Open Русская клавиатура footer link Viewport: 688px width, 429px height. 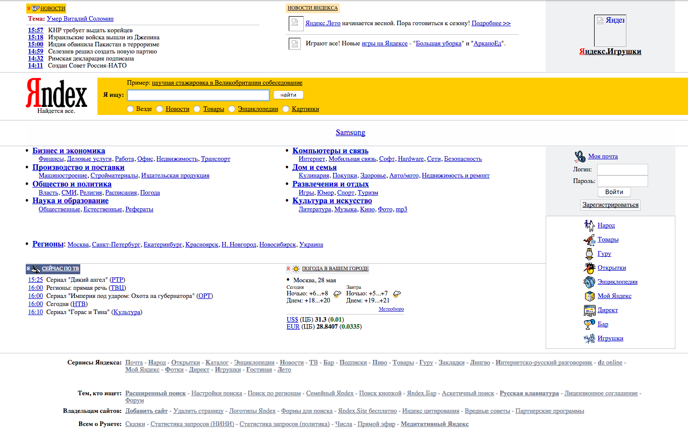[x=529, y=393]
